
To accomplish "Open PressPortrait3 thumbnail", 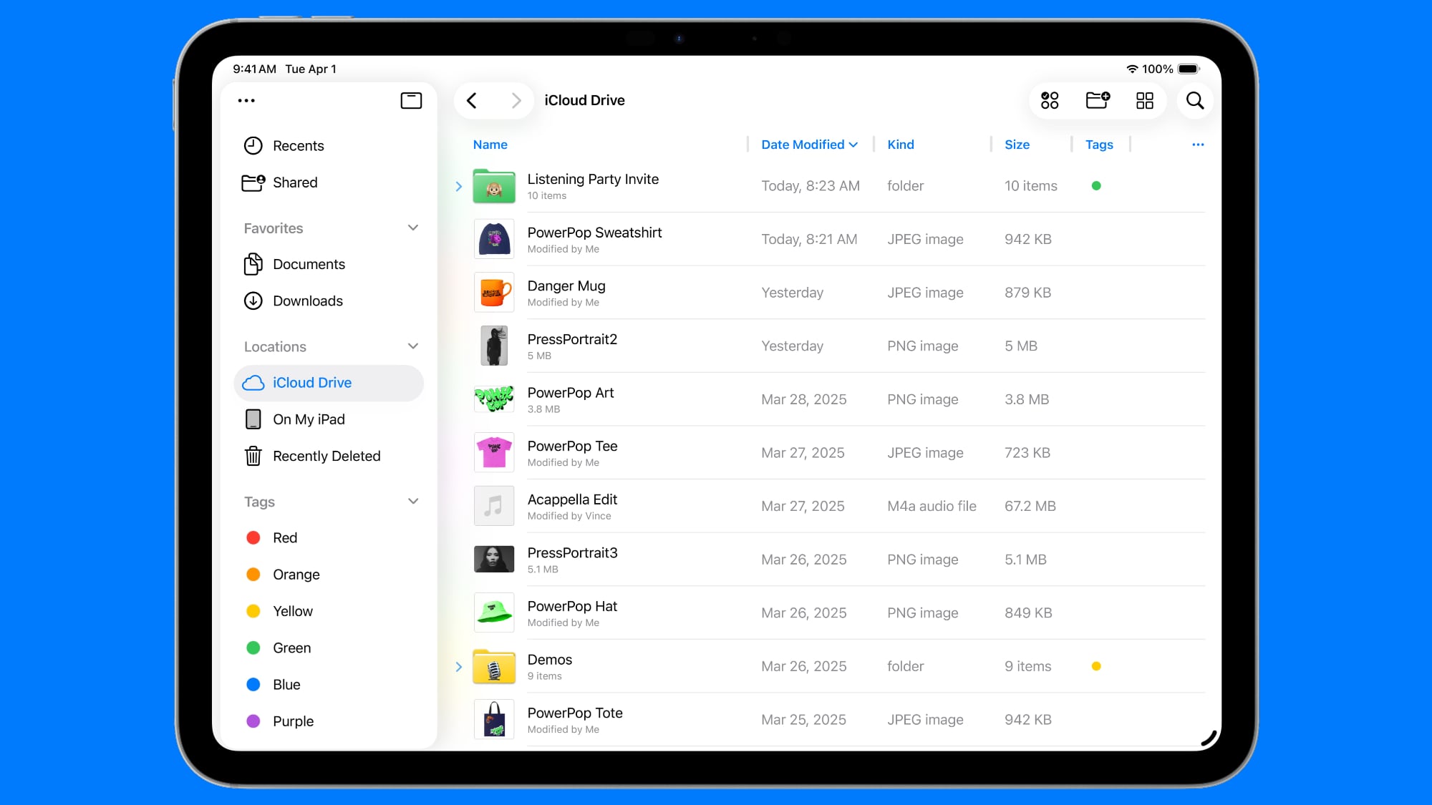I will pos(494,560).
